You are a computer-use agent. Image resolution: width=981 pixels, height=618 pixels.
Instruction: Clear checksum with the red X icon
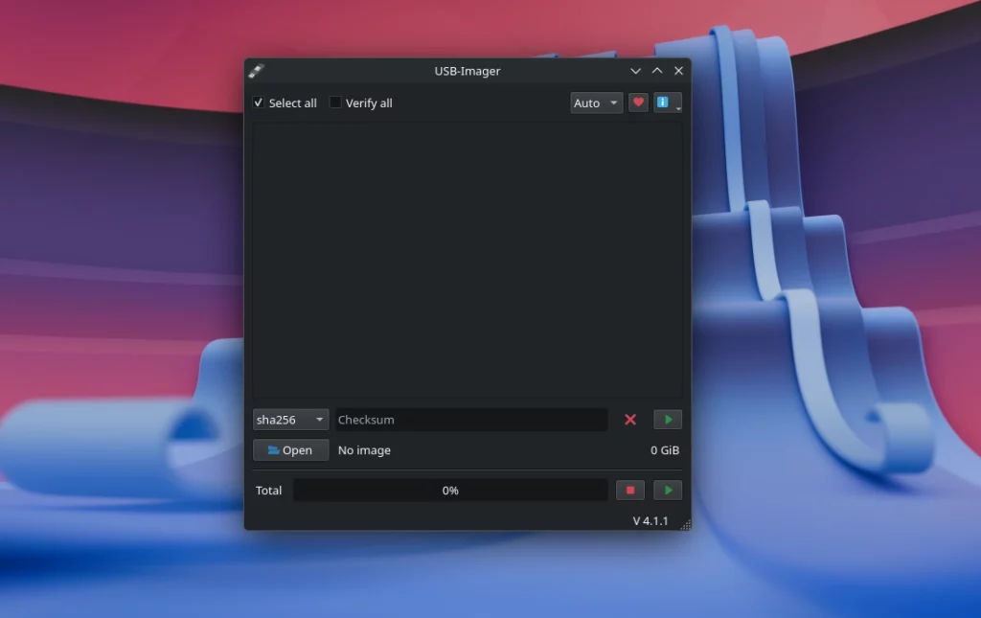(630, 420)
